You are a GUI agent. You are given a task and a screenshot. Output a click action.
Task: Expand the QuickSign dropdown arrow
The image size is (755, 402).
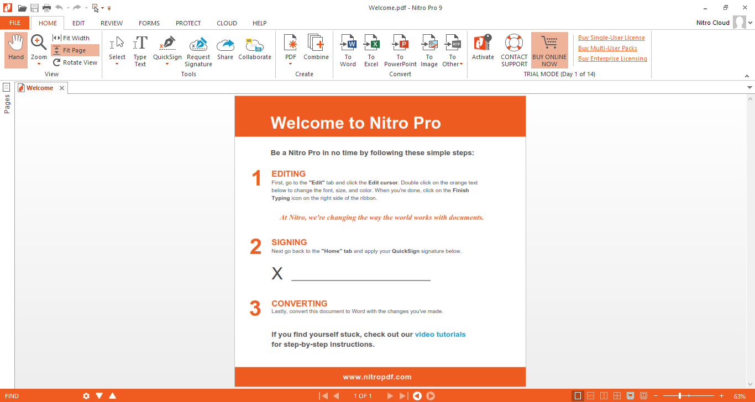click(167, 64)
